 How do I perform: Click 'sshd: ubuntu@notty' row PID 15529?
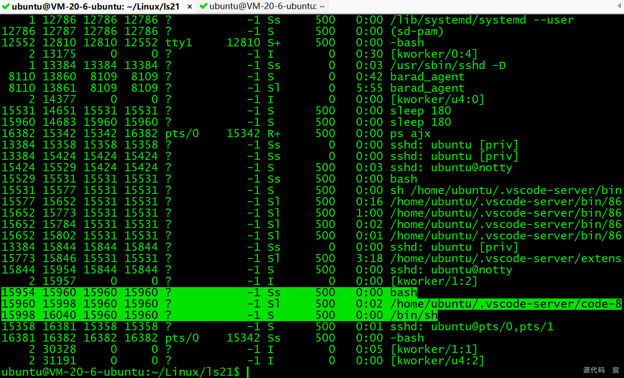(x=256, y=168)
